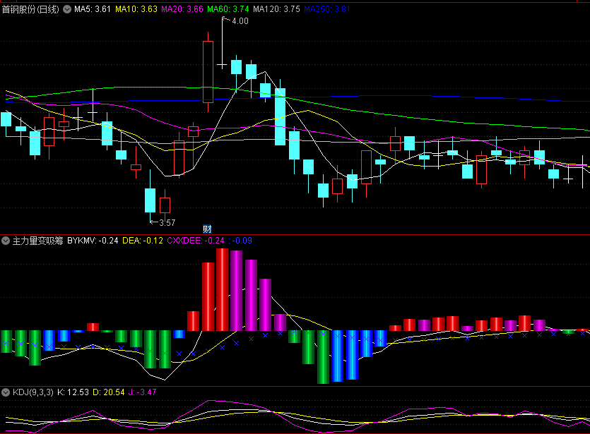Click the MA10: 3.63 label
This screenshot has width=590, height=434.
[x=136, y=9]
